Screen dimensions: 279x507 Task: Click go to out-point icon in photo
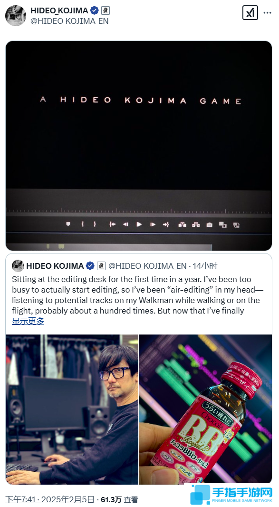(166, 224)
